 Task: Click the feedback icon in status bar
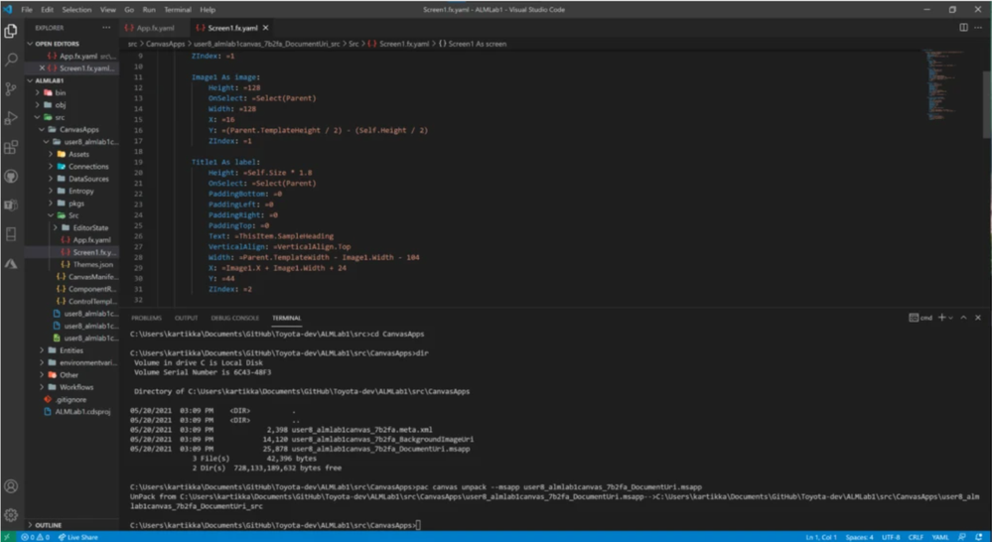coord(962,537)
